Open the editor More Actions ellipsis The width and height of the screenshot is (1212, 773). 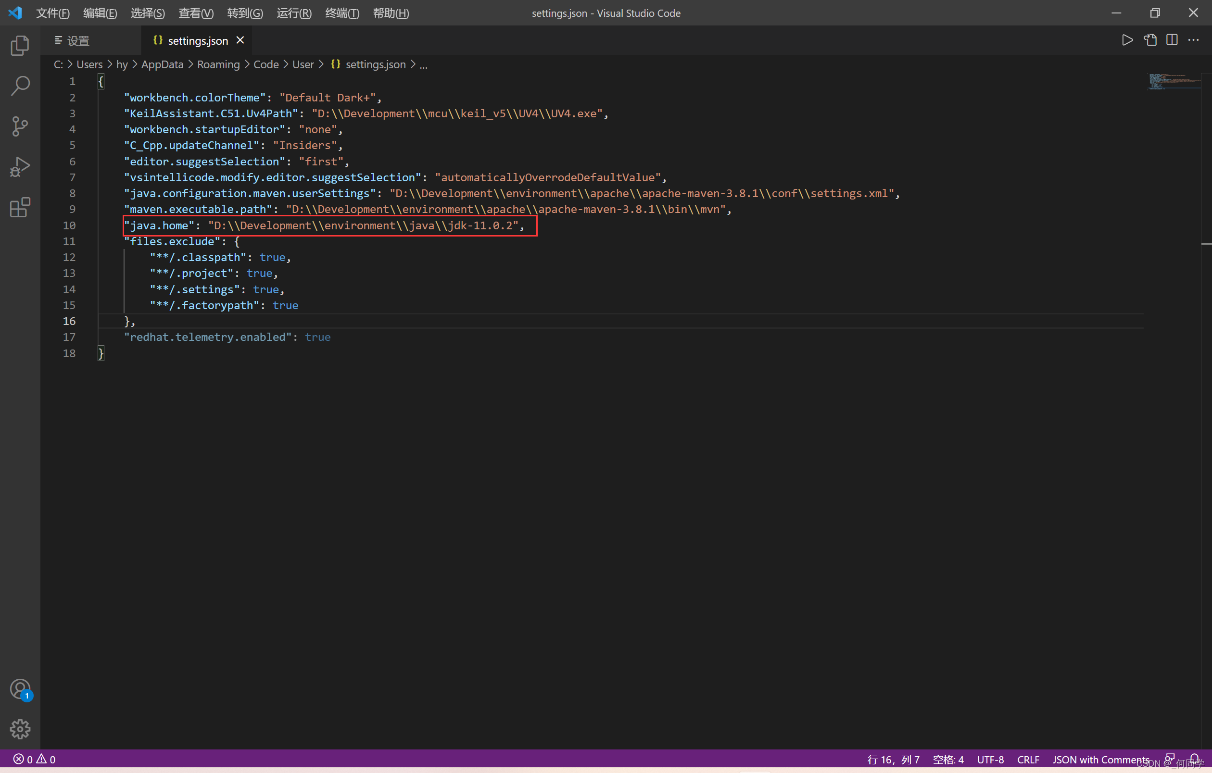[x=1193, y=40]
